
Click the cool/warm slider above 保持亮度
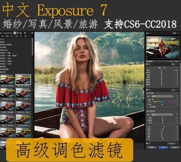click(x=162, y=105)
